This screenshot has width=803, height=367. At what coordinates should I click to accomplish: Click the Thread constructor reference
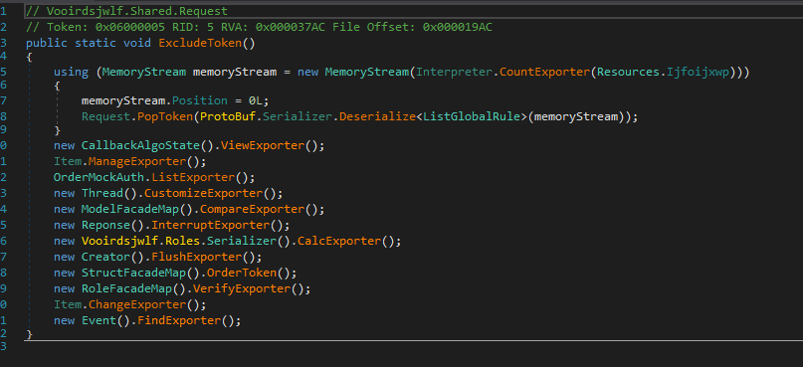102,194
